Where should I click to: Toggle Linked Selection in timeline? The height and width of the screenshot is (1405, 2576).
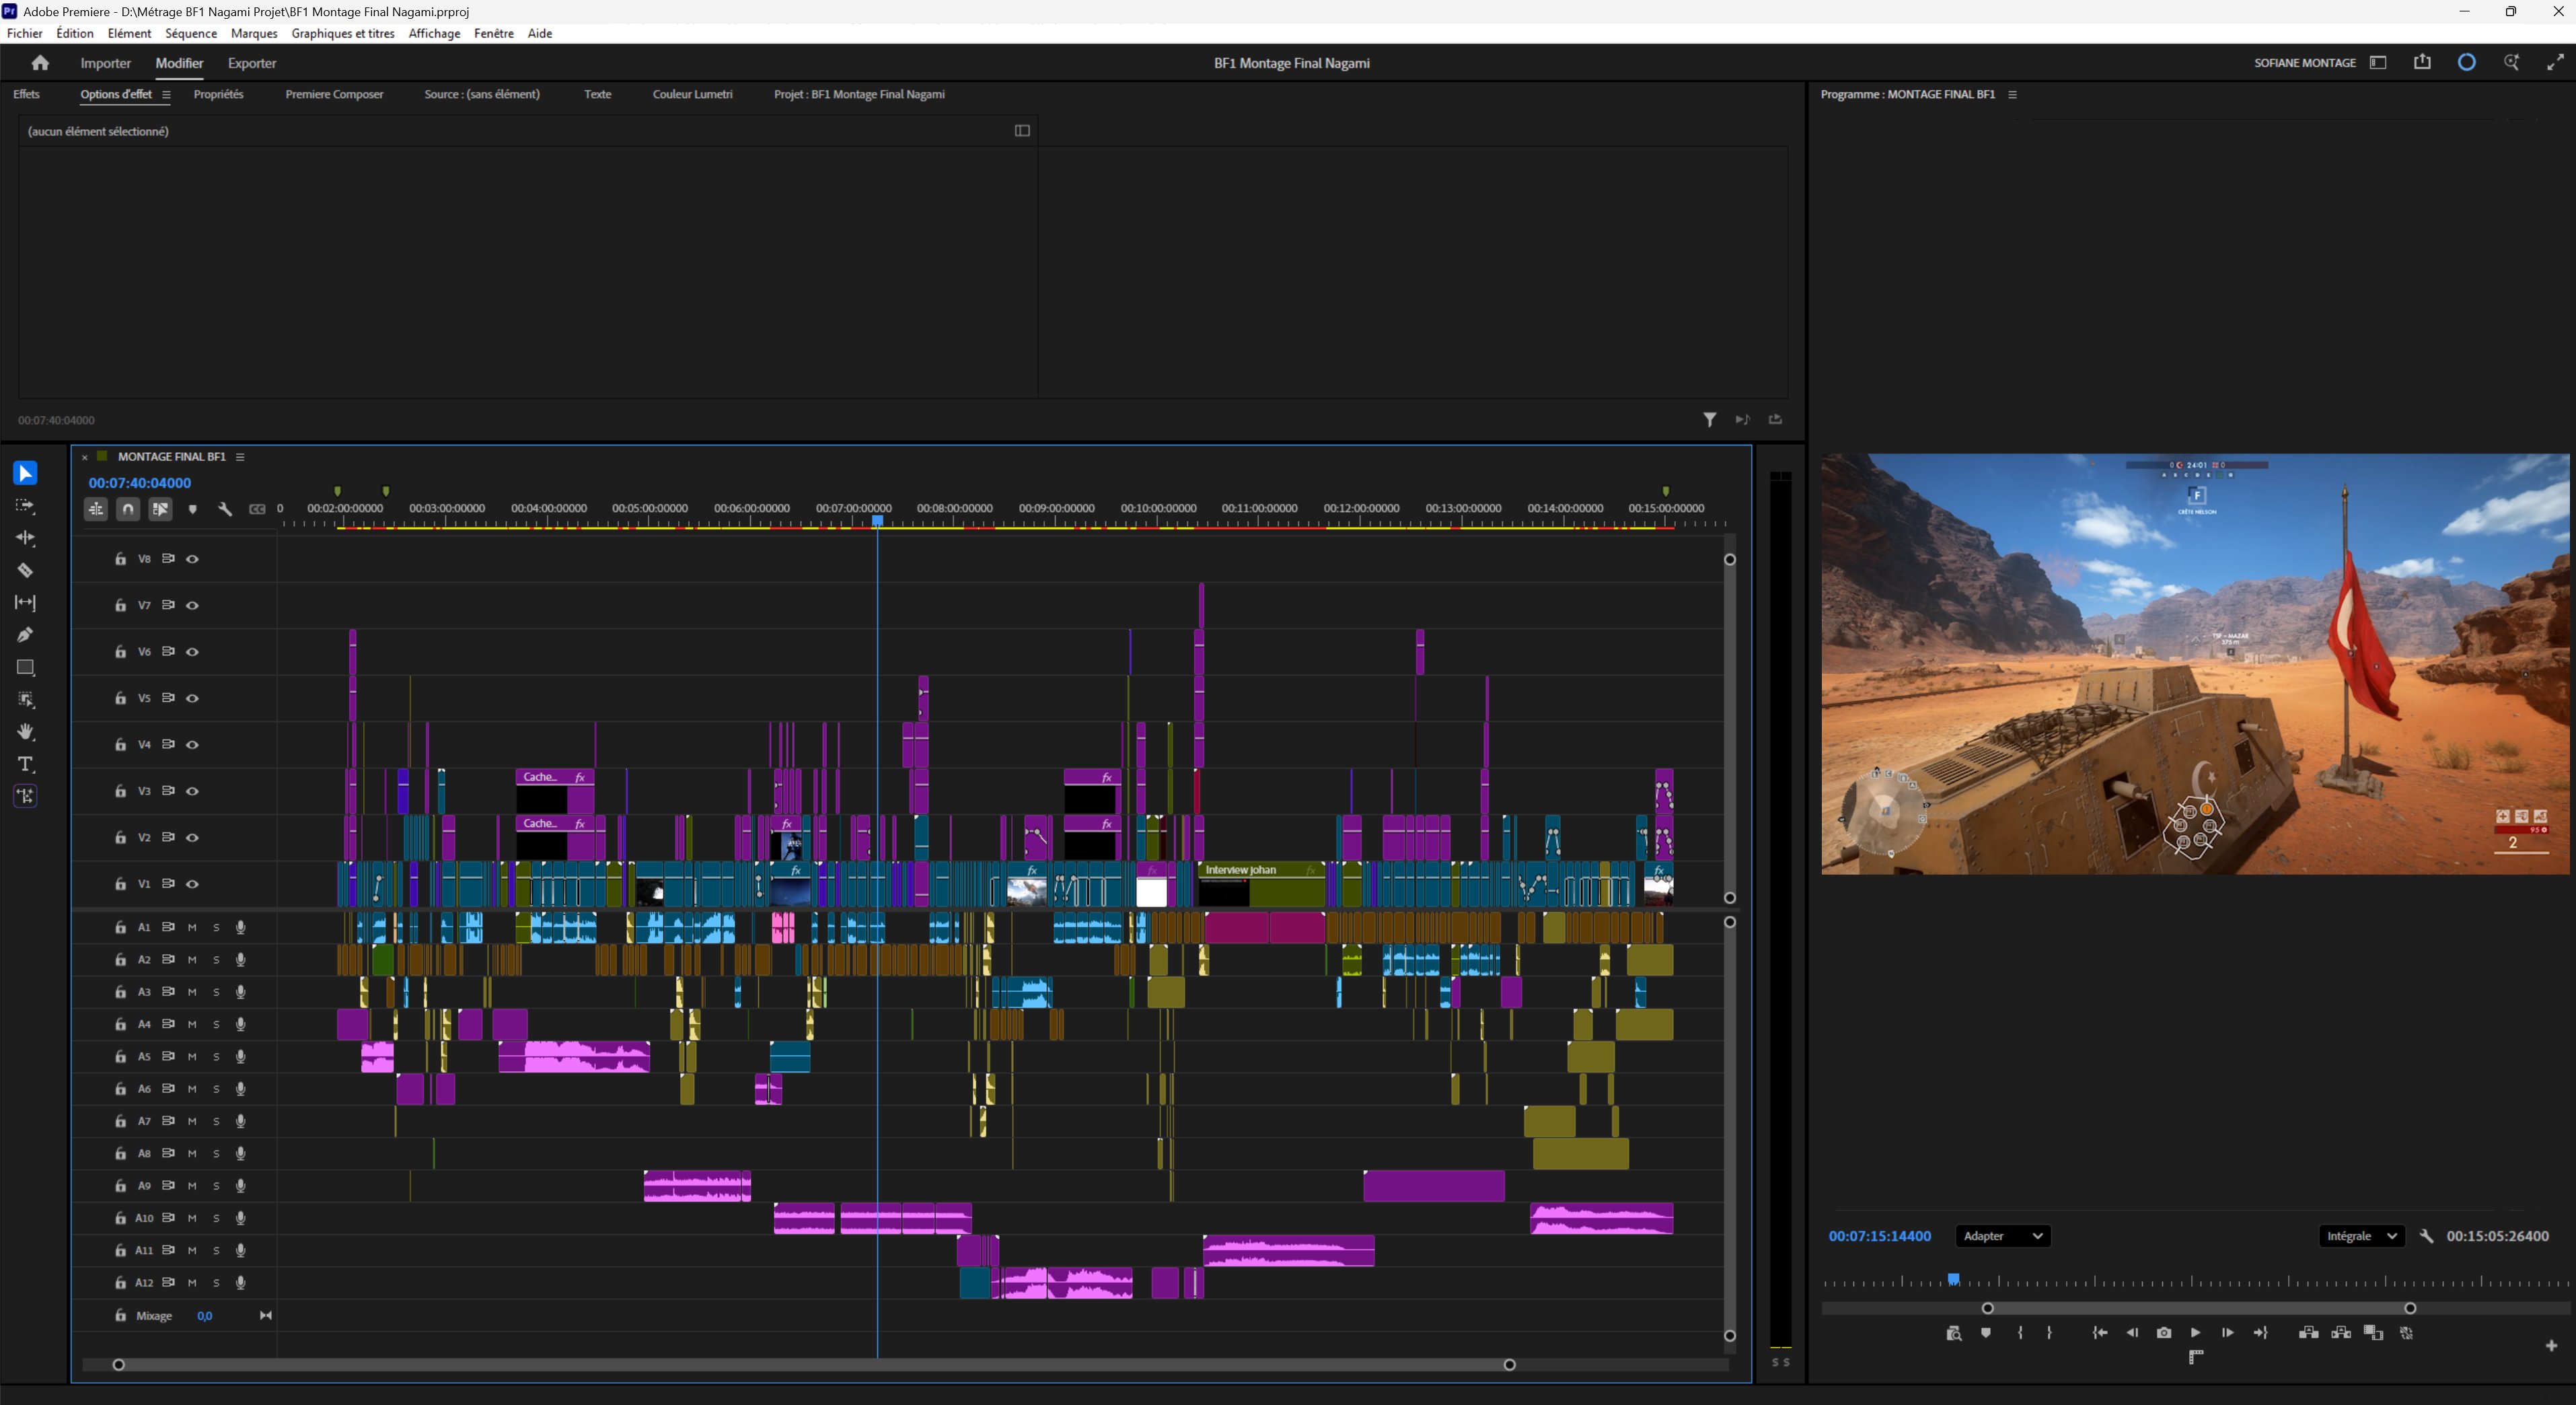tap(160, 509)
